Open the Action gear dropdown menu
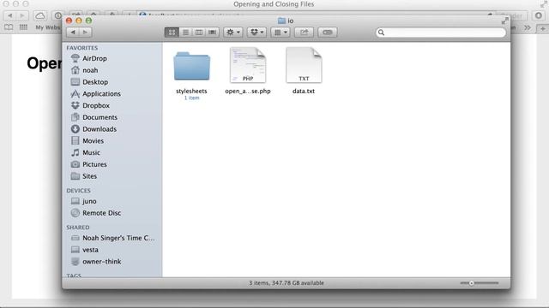 (233, 33)
